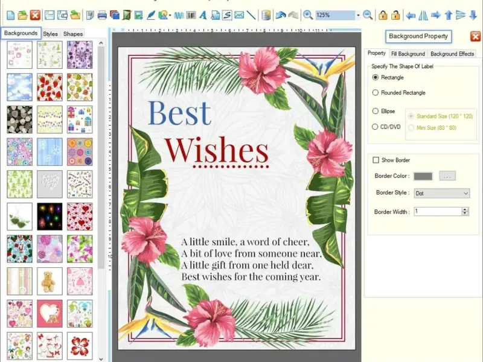The image size is (483, 362).
Task: Open the Border Style dropdown
Action: point(442,193)
